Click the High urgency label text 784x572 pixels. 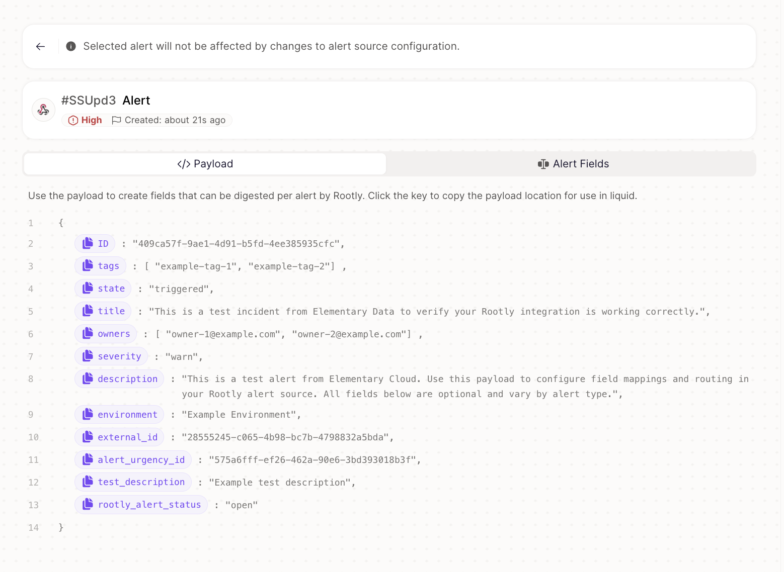pos(92,120)
